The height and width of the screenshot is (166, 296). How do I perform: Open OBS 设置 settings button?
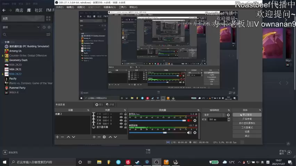(x=247, y=132)
